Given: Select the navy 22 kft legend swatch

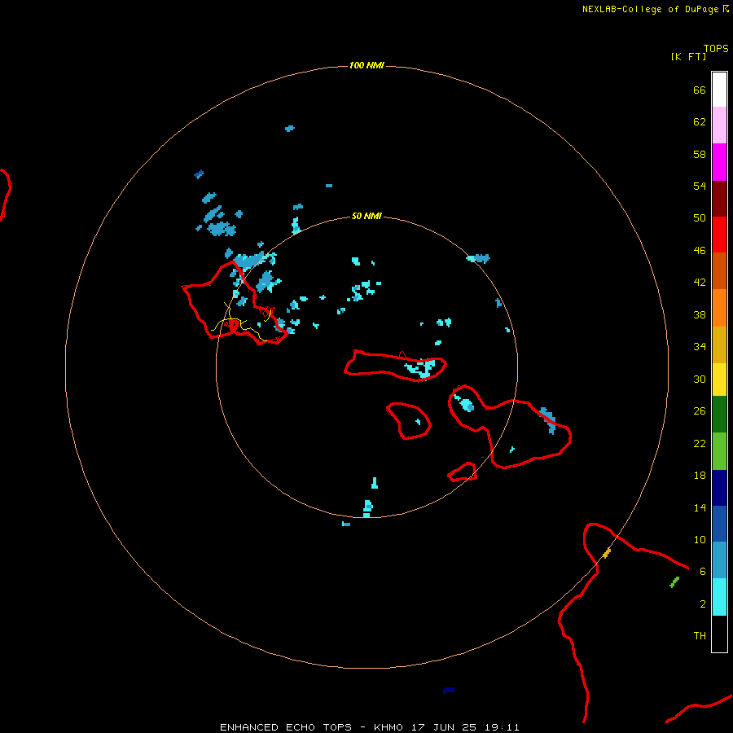Looking at the screenshot, I should coord(719,488).
